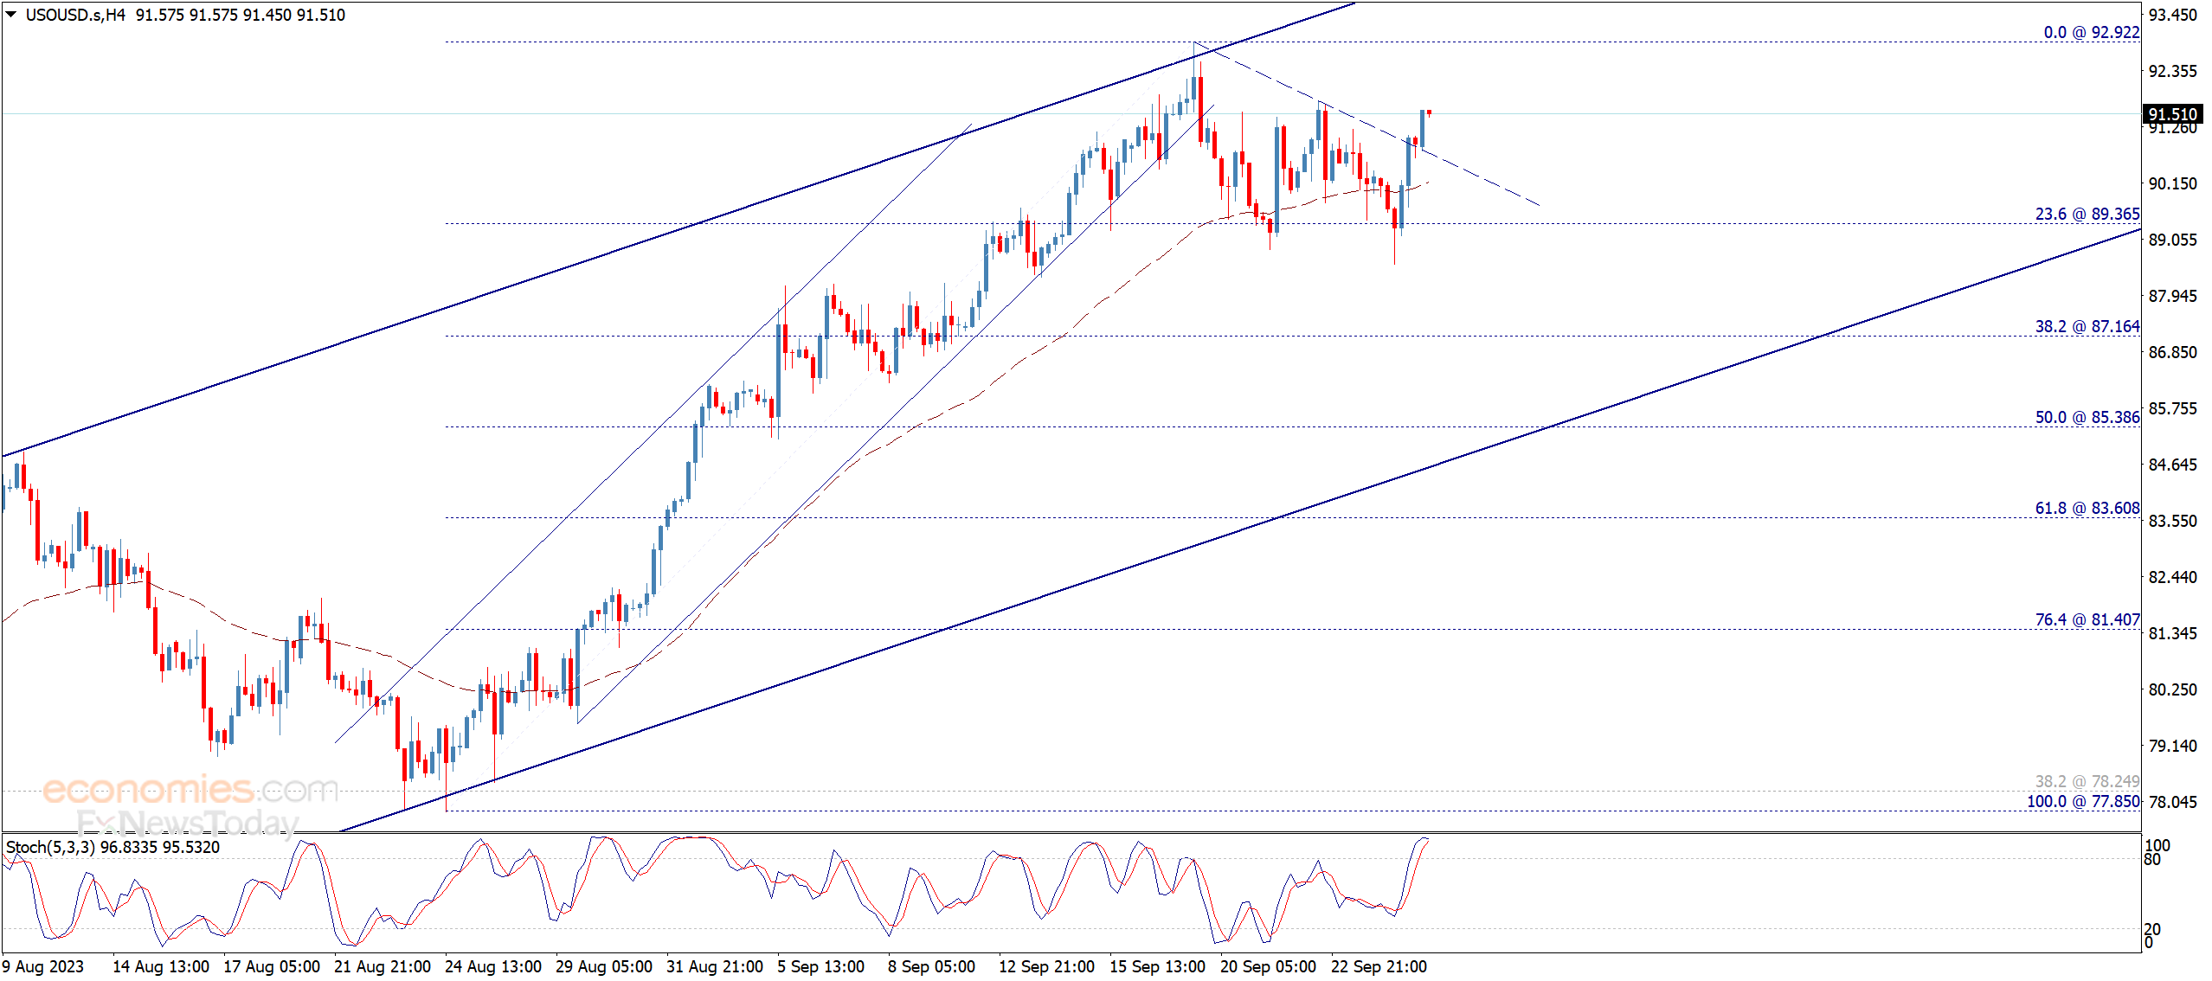Select the Fibonacci label 76.4 @ 81.407
The image size is (2212, 981).
click(2087, 619)
